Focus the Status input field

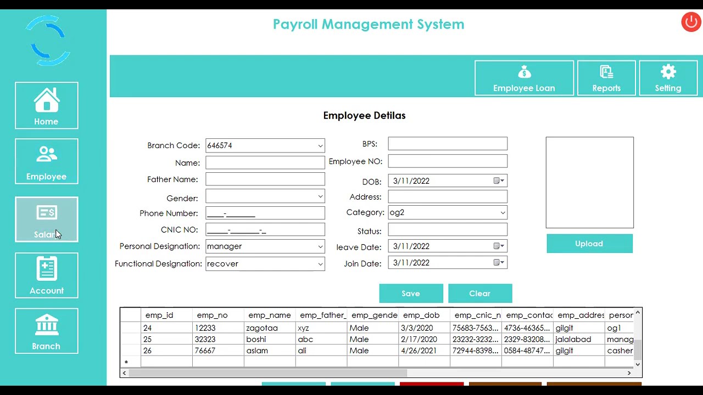coord(448,230)
